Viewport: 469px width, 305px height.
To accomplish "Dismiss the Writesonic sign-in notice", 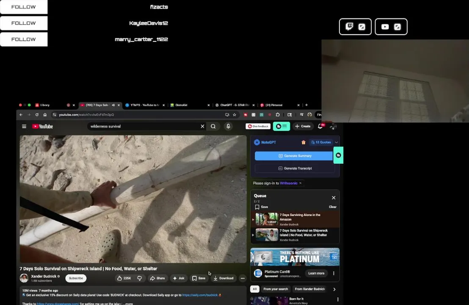I will [300, 183].
